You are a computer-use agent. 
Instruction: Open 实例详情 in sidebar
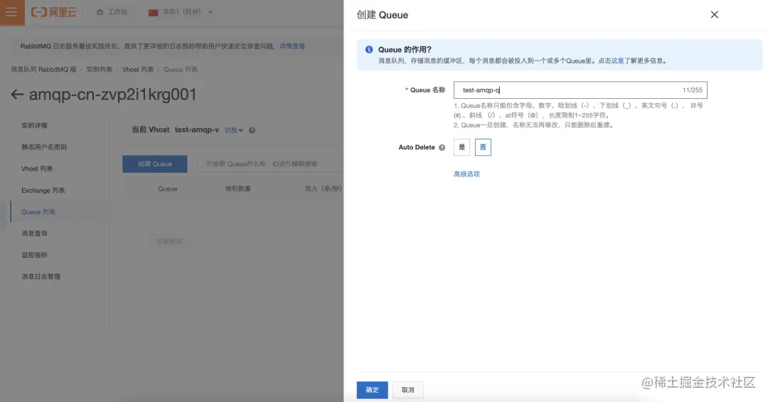point(34,125)
